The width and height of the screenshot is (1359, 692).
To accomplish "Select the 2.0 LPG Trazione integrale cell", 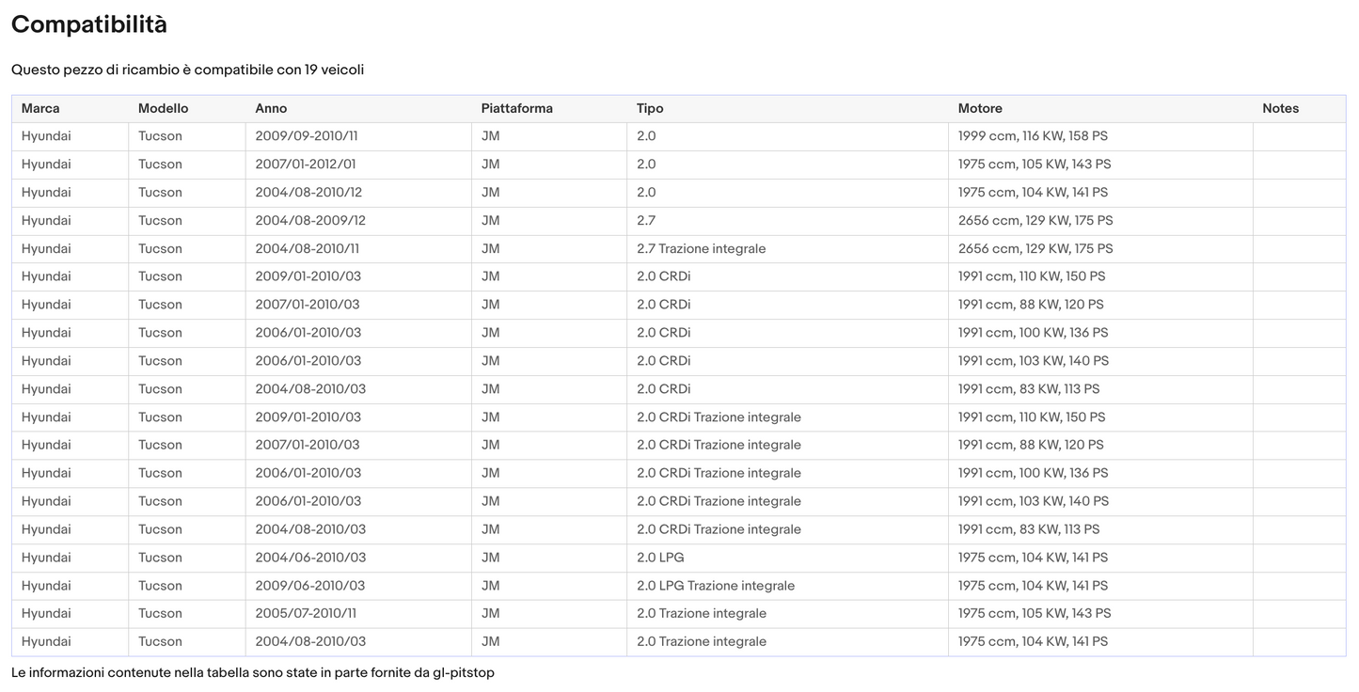I will tap(715, 586).
